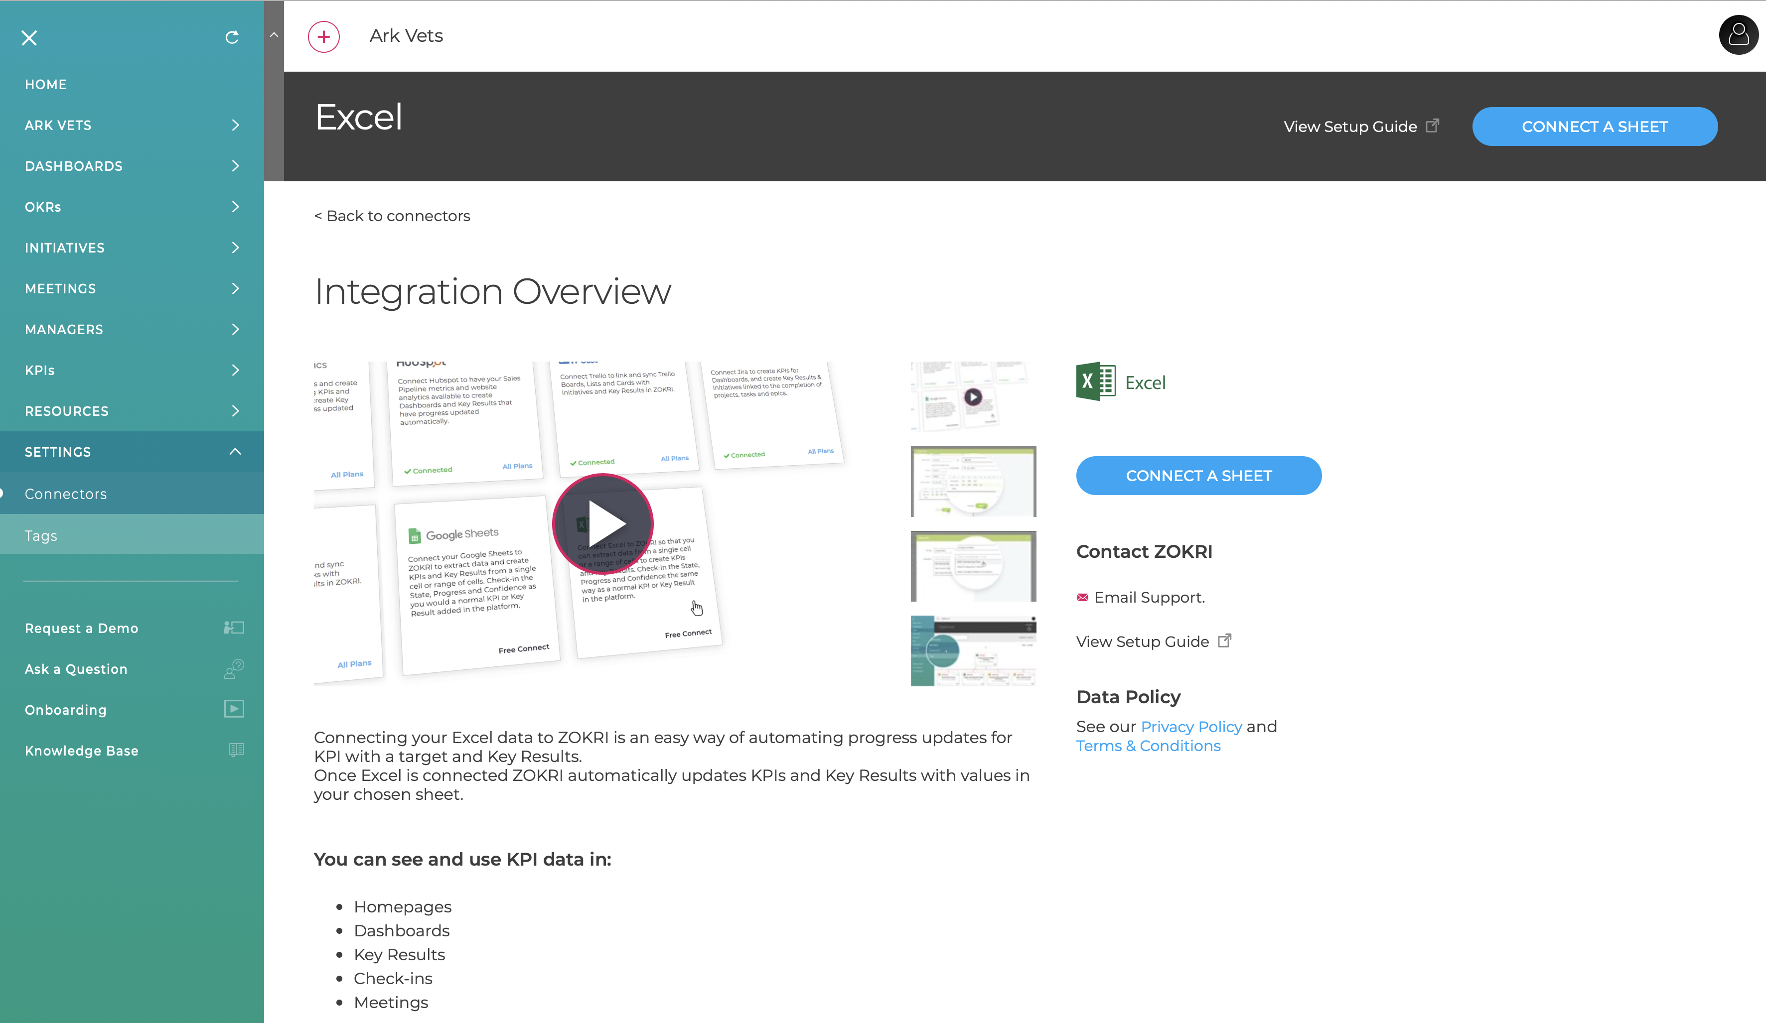Select the ARK VETS menu label

[x=58, y=126]
